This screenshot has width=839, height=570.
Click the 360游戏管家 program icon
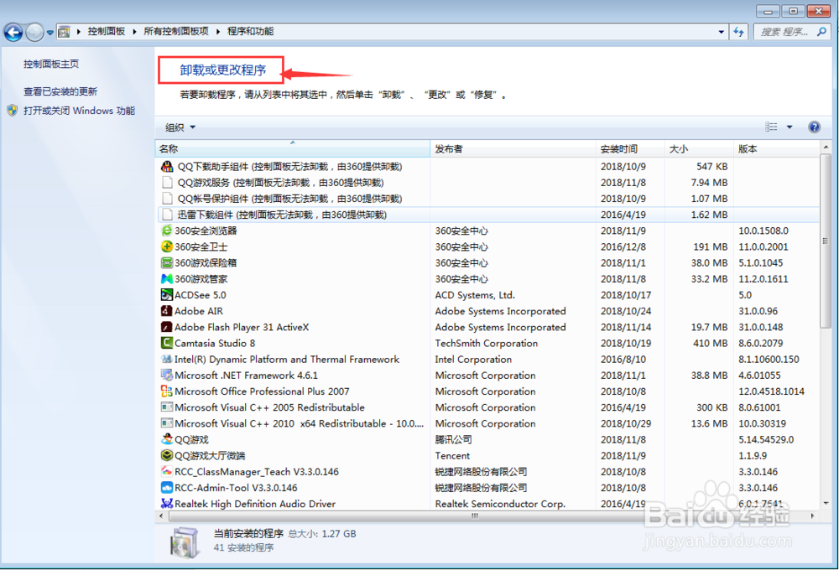pyautogui.click(x=167, y=278)
